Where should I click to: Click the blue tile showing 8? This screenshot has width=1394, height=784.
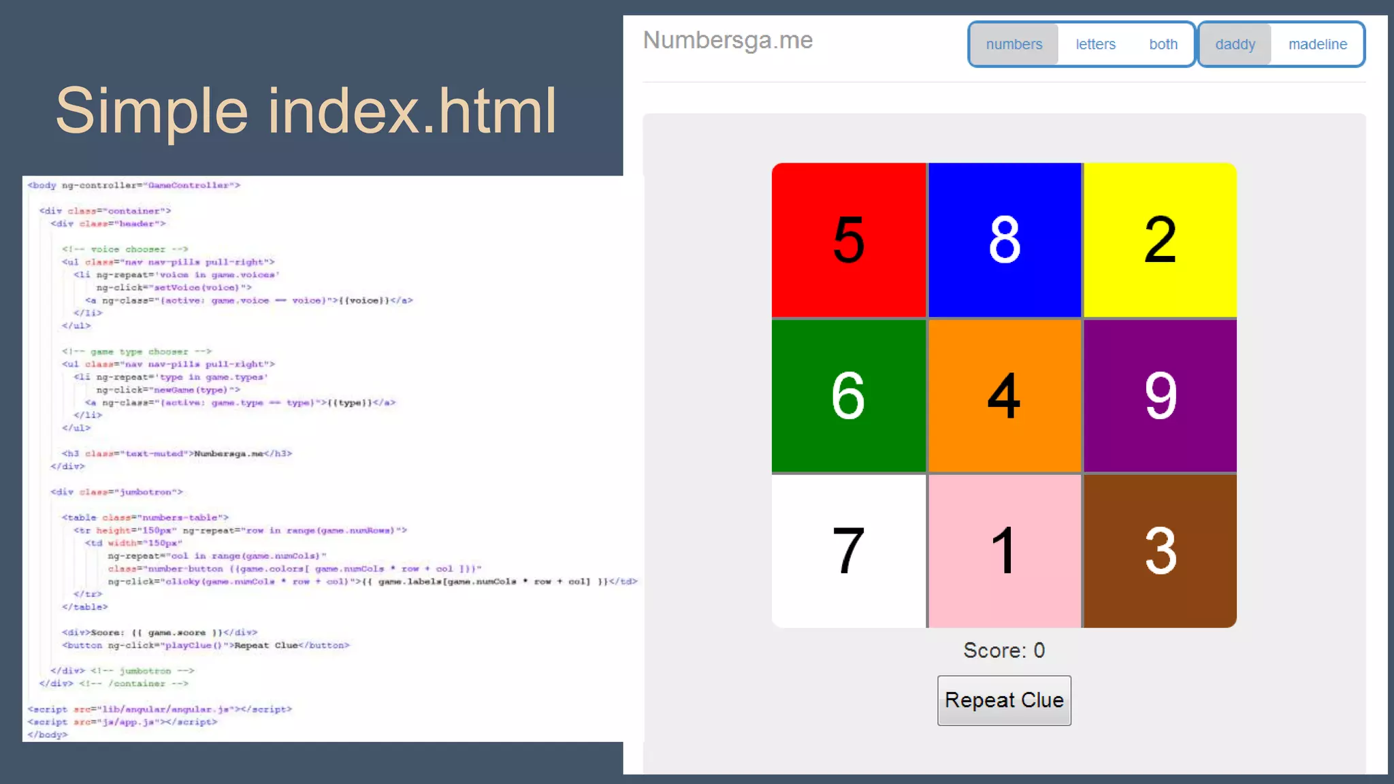[x=1005, y=240]
